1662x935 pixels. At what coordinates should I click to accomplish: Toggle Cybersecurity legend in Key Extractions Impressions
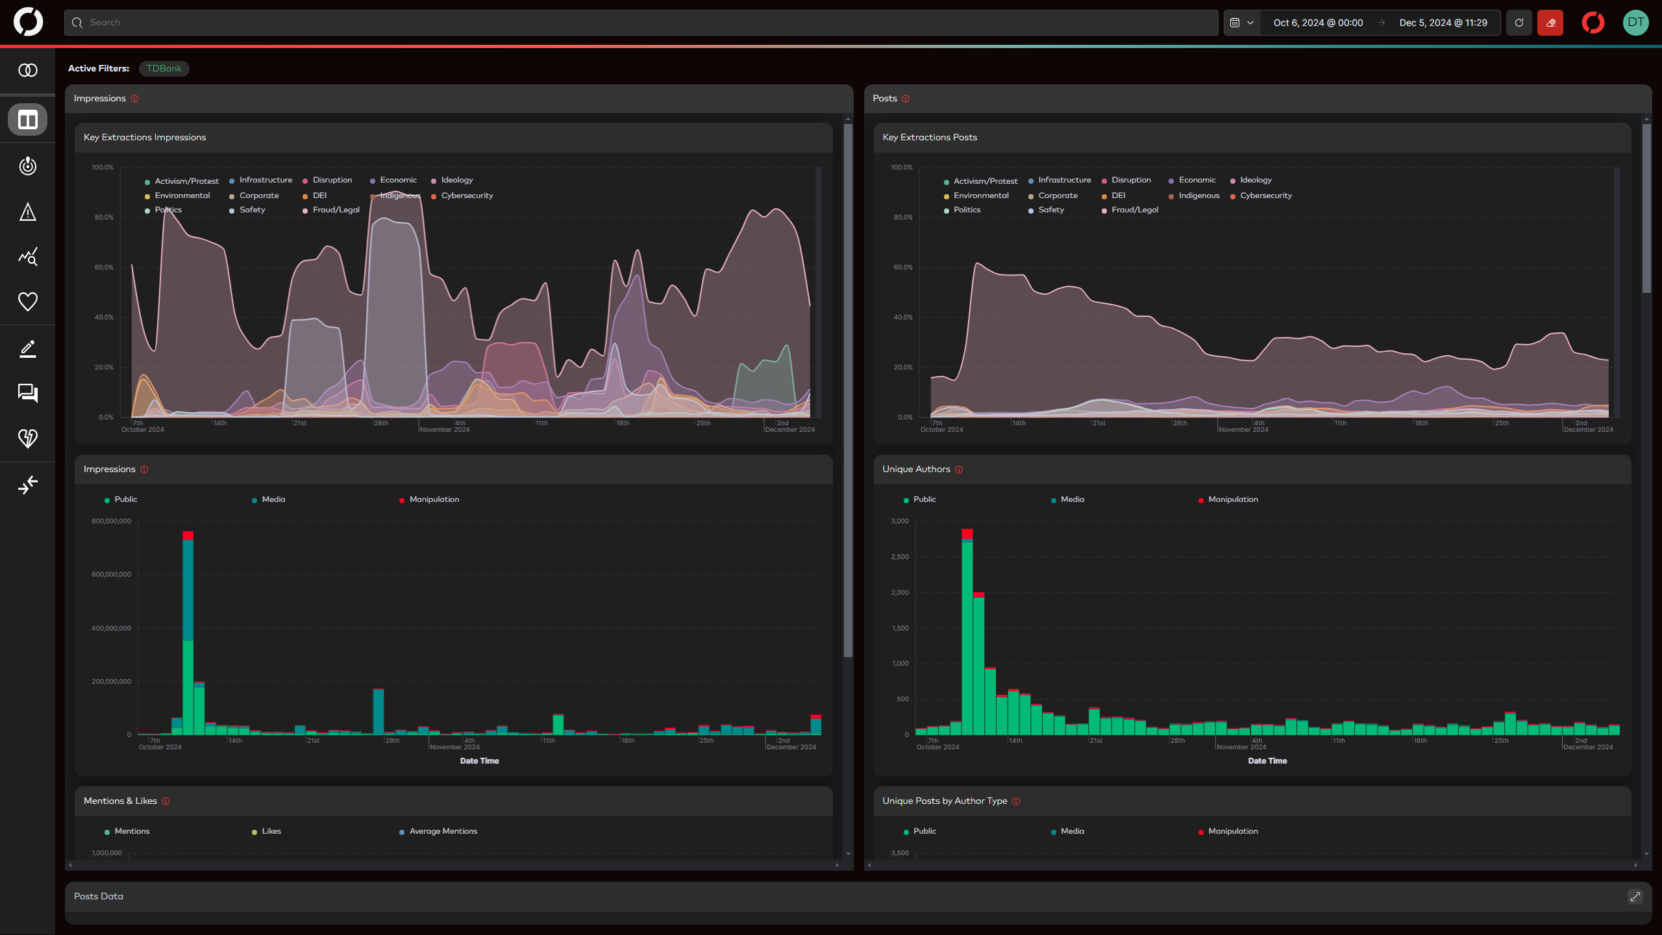click(x=462, y=195)
